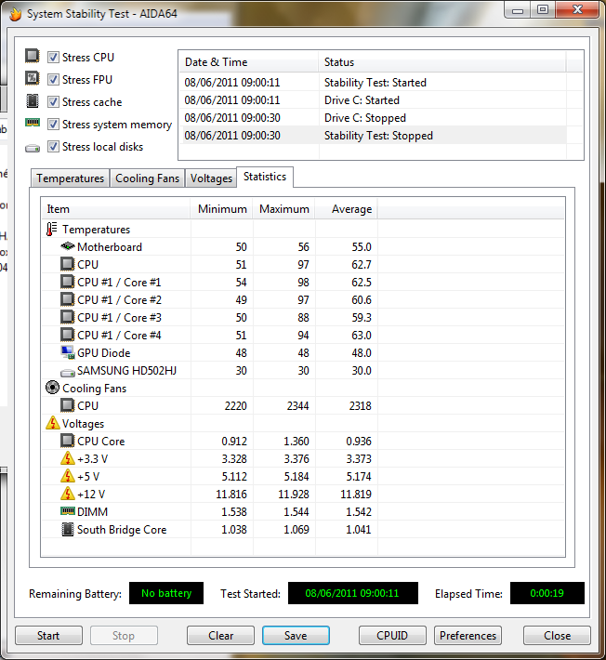Click the Item column header

(116, 209)
